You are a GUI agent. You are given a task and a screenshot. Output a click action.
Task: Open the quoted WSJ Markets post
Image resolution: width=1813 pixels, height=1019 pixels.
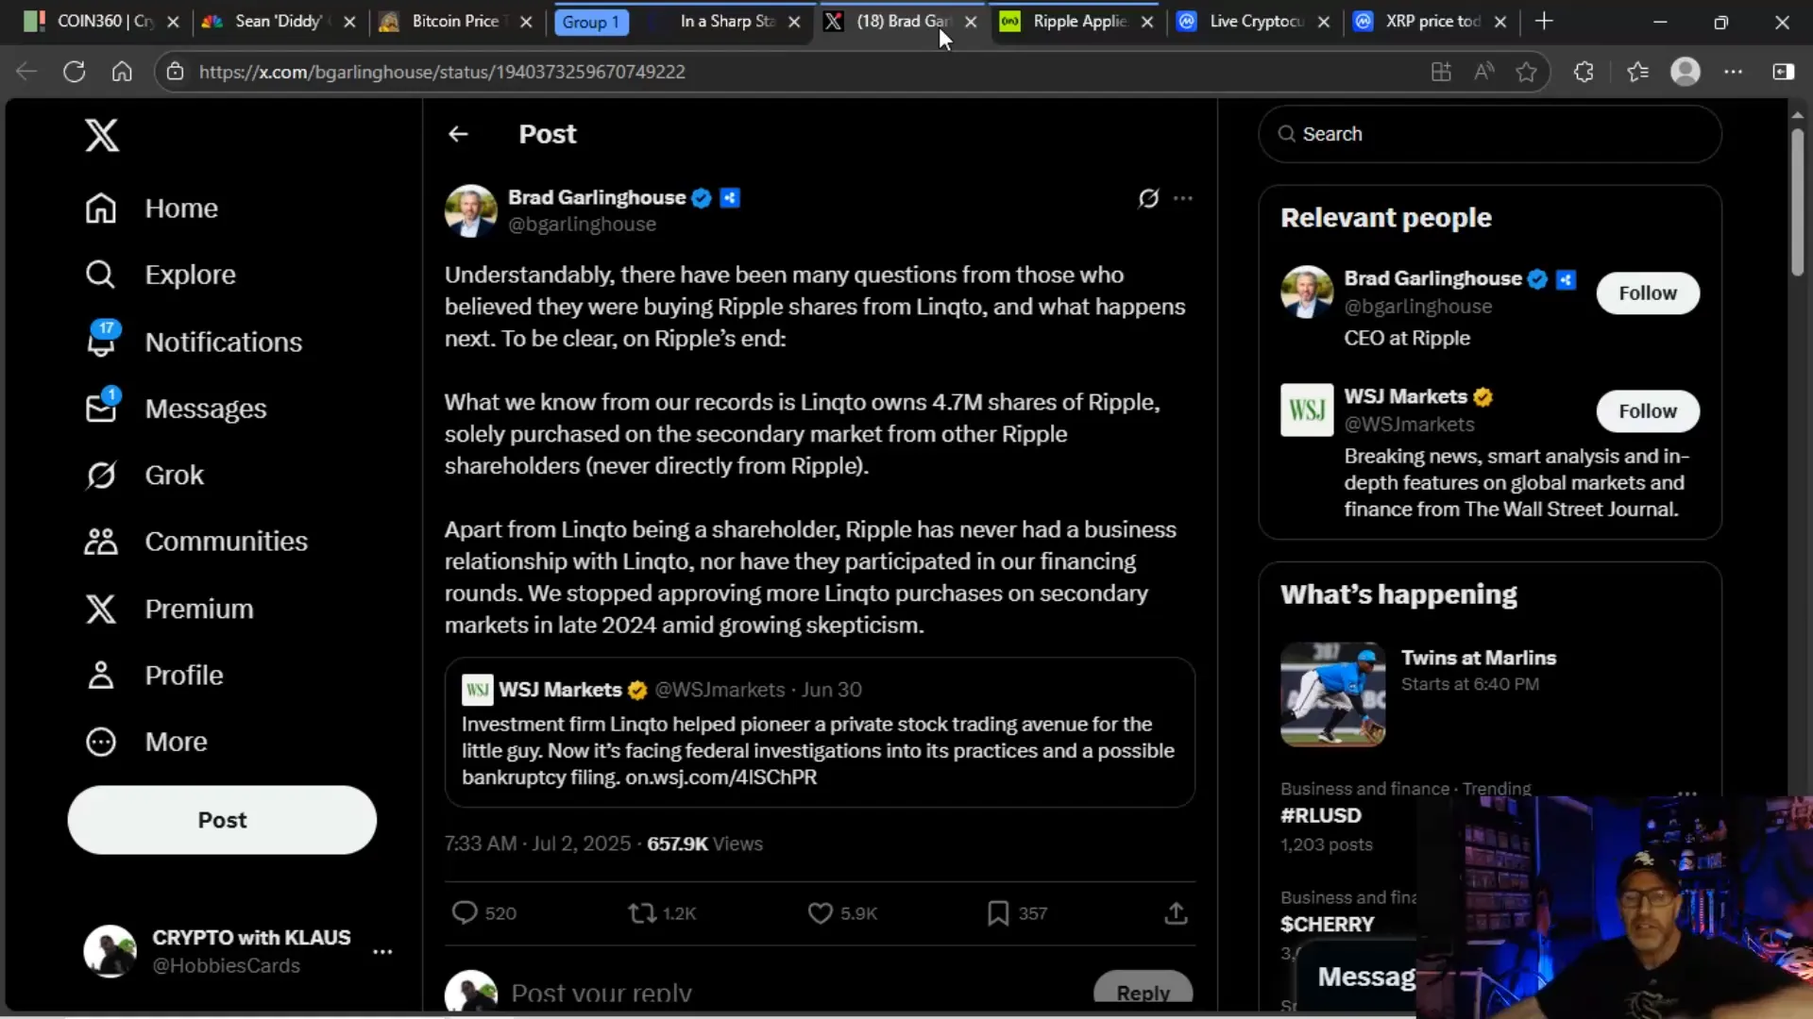point(820,732)
